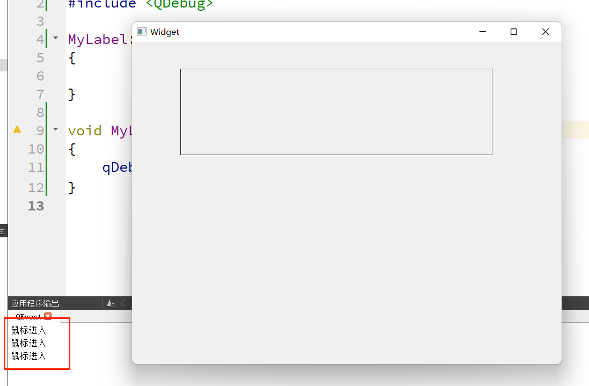Go to previous output item arrow

pos(123,303)
